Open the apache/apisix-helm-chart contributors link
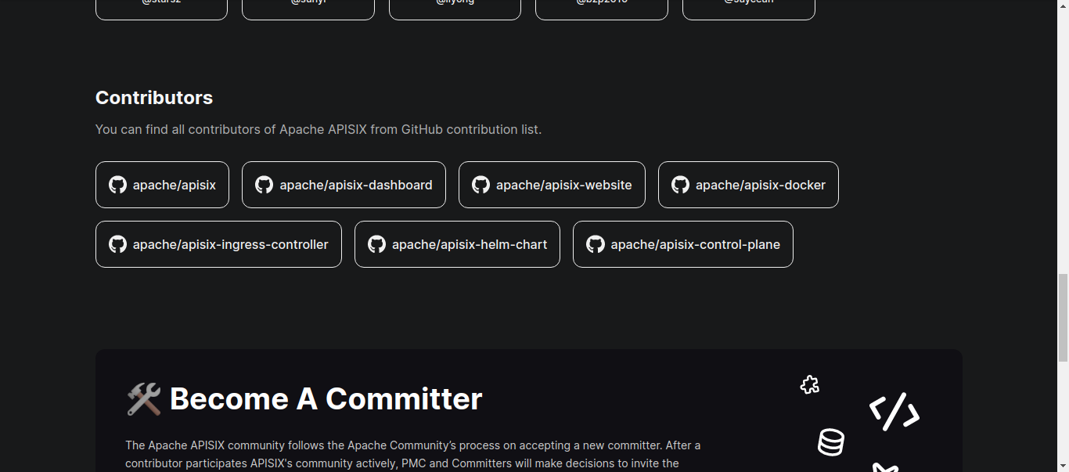 457,244
